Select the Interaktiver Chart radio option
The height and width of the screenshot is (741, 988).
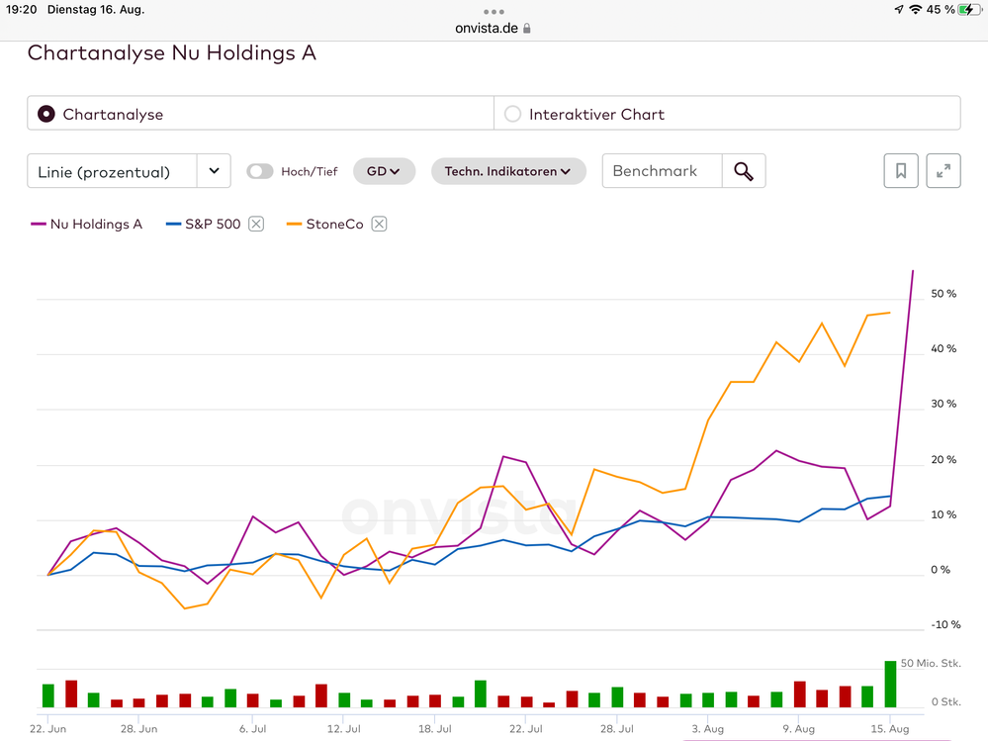pyautogui.click(x=512, y=114)
